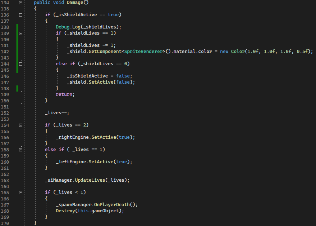
Task: Click the return statement on line 149
Action: tap(64, 94)
